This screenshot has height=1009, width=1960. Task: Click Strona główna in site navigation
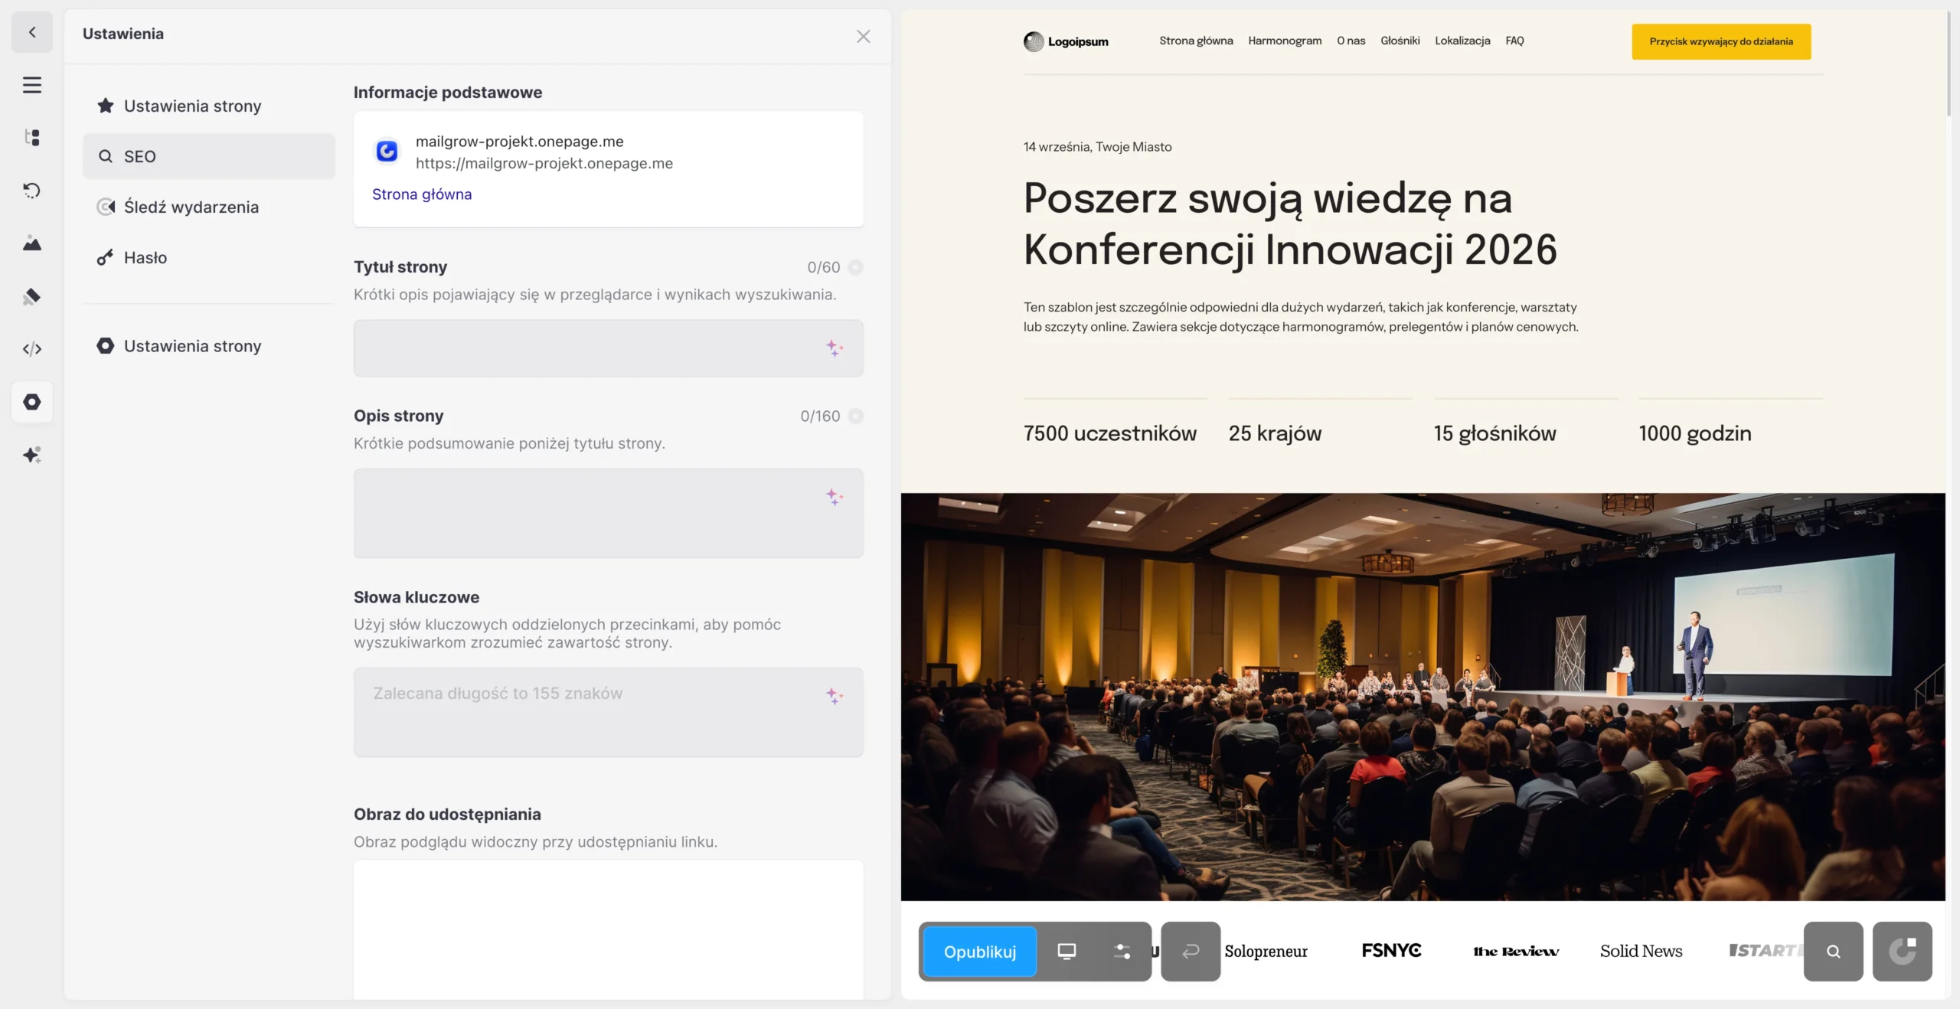1196,41
